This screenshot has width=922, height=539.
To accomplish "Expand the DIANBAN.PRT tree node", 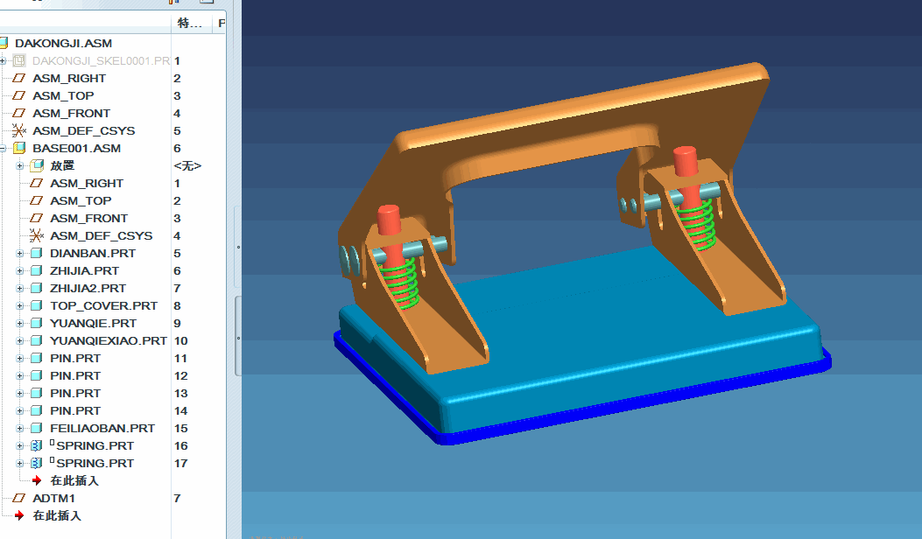I will [20, 253].
